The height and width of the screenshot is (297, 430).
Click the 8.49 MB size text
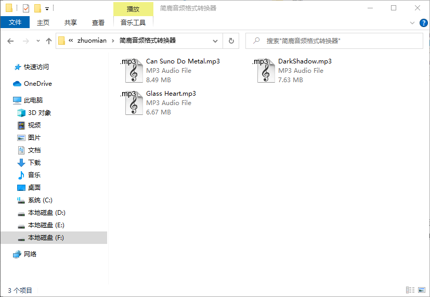pyautogui.click(x=159, y=80)
